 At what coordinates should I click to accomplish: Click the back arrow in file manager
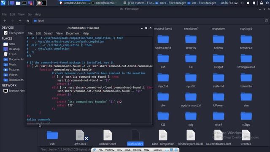point(5,21)
